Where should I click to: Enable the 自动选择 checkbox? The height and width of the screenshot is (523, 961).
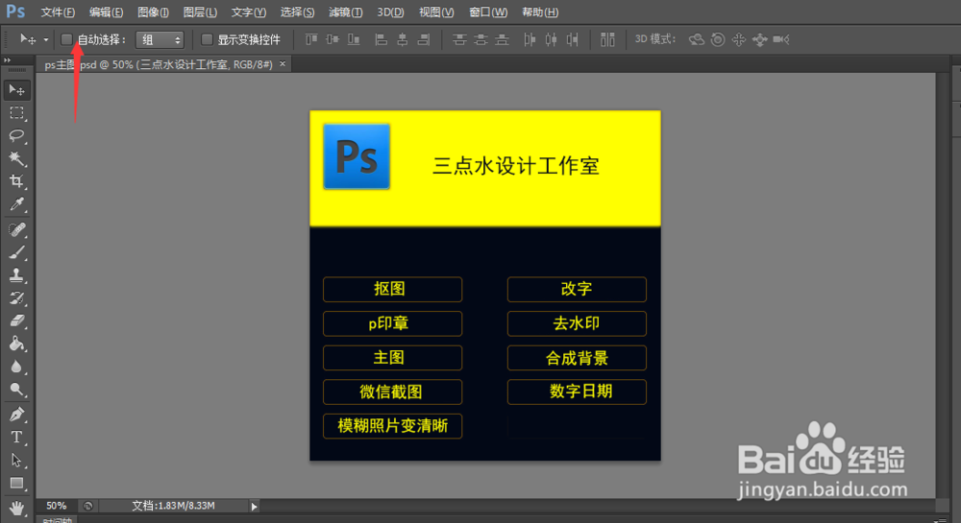point(67,39)
